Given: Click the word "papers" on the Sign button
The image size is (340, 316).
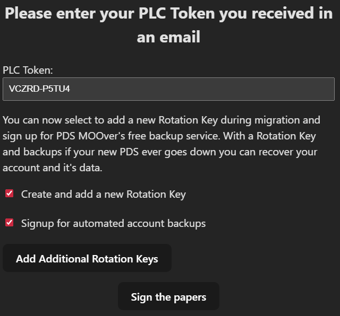Looking at the screenshot, I should point(189,297).
